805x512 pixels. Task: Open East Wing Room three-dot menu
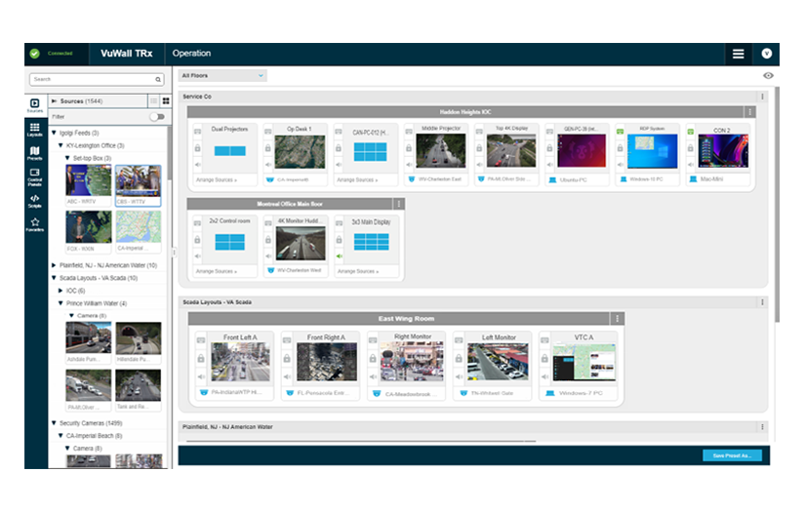pos(616,319)
